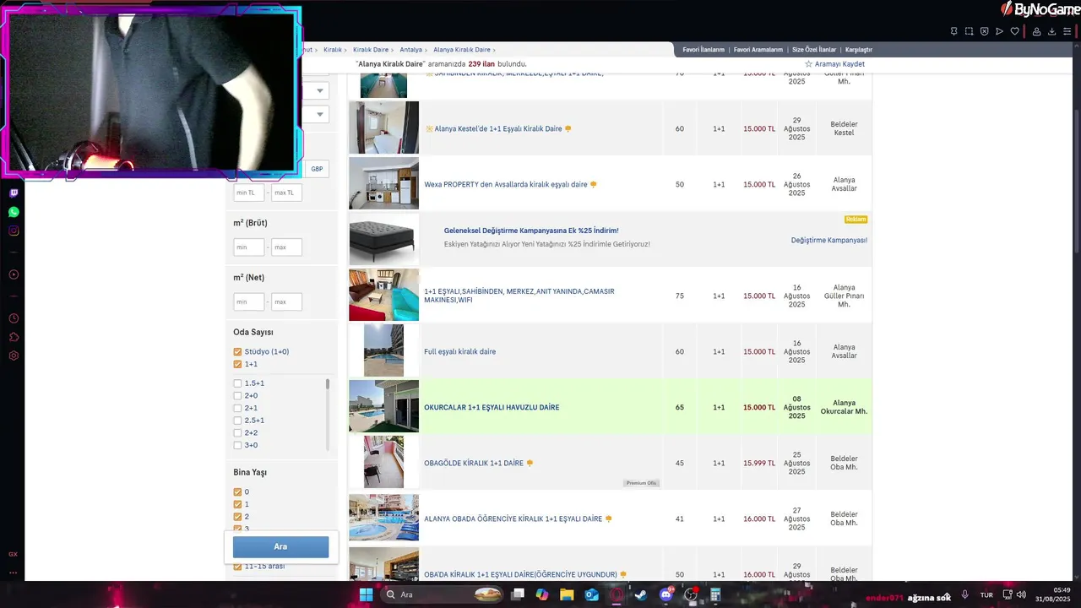The image size is (1081, 608).
Task: Click the pin icon in browser toolbar
Action: 953,31
